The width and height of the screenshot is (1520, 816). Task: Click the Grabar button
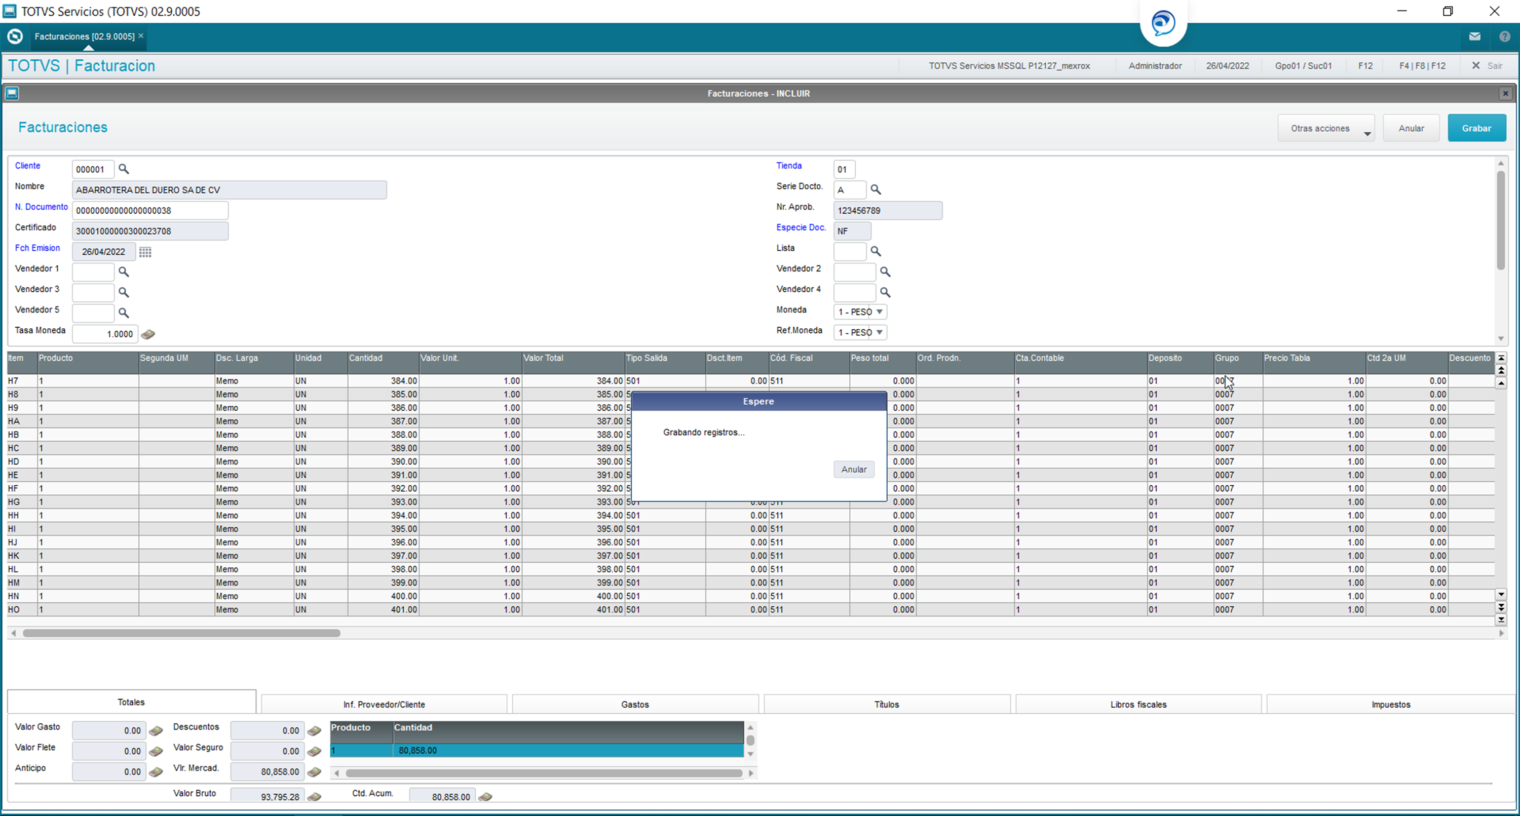(1476, 128)
